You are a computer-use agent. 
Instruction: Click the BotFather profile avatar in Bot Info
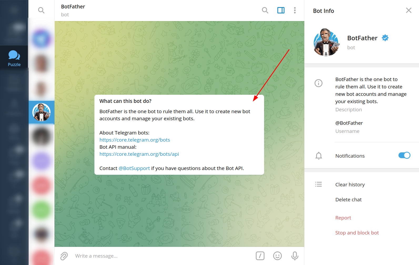326,42
